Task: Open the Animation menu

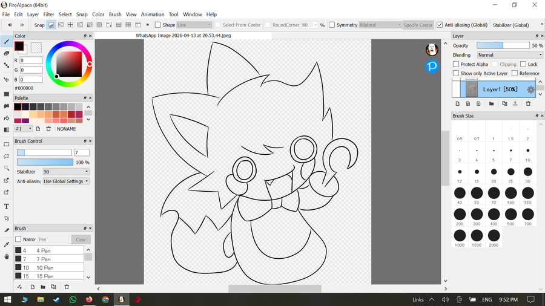Action: point(153,15)
